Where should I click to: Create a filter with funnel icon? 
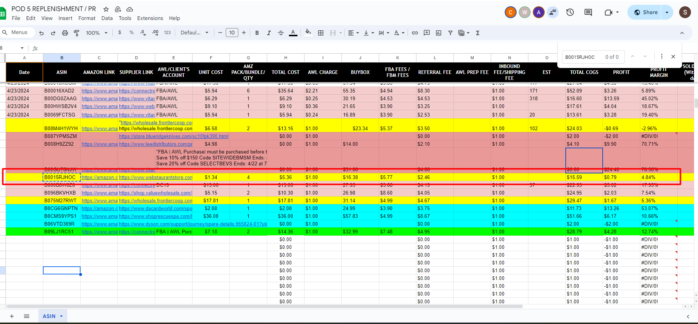click(x=450, y=33)
